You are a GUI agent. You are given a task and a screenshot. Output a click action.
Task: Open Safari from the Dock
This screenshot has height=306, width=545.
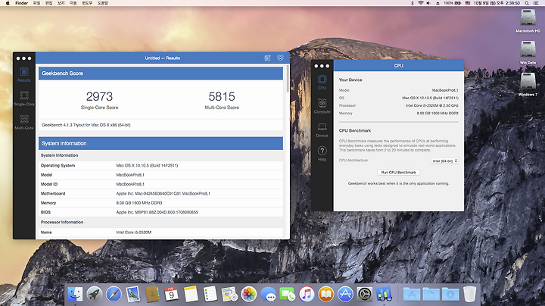point(114,294)
